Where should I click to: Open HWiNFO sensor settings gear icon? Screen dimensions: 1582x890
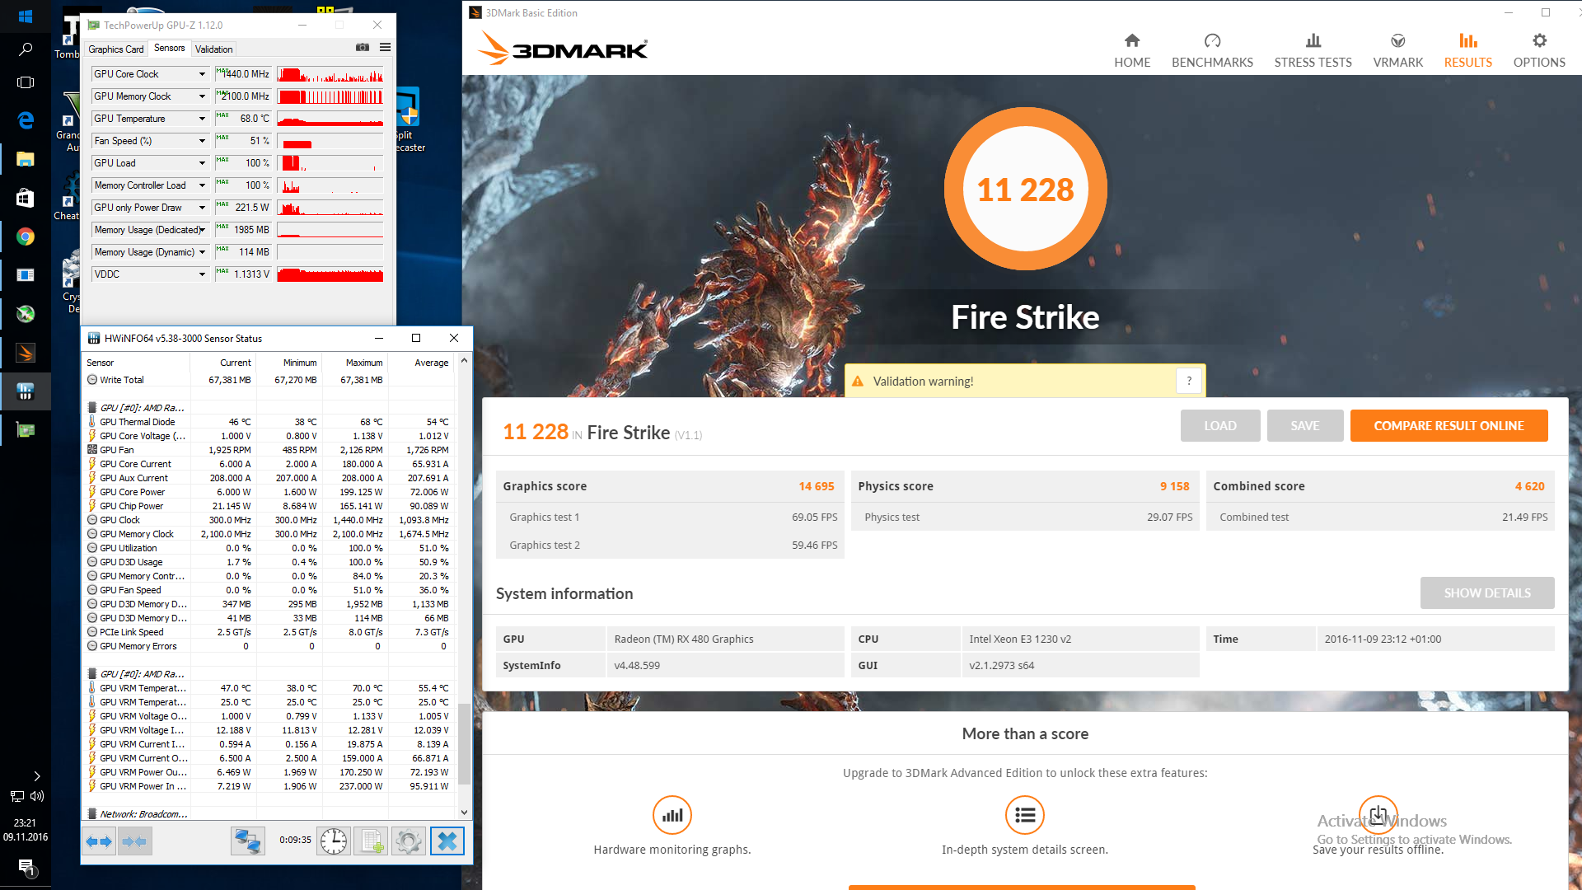pos(409,841)
